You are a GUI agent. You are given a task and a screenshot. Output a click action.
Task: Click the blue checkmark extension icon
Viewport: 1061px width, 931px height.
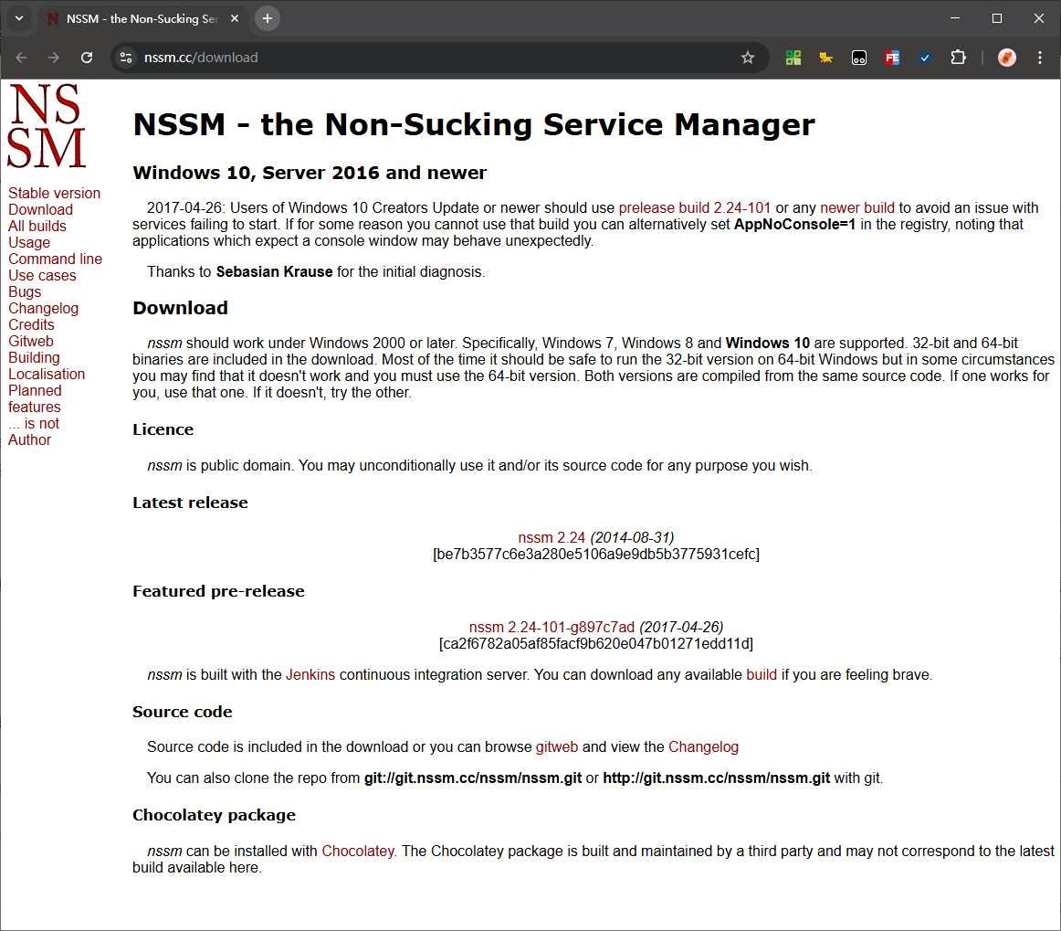click(925, 57)
